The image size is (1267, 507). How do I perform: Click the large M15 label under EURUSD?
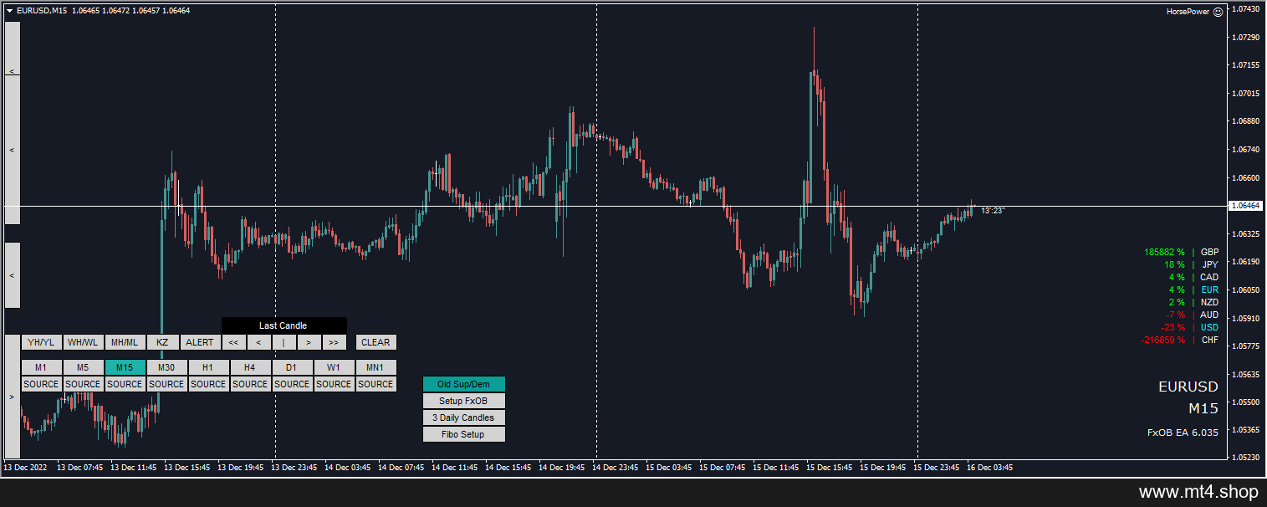[1203, 408]
